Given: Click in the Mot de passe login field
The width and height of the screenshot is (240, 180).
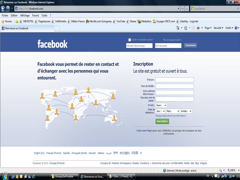Looking at the screenshot, I should tap(168, 45).
